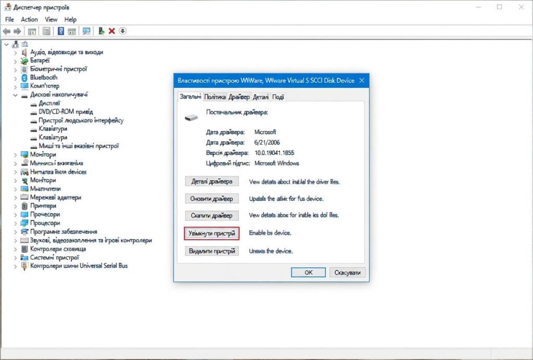
Task: Click the red X uninstall device icon
Action: pos(112,31)
